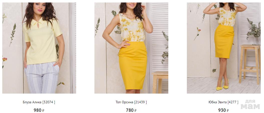Screen dimensions: 264x113
Task: Follow the Блуза Алика title link
Action: click(39, 102)
